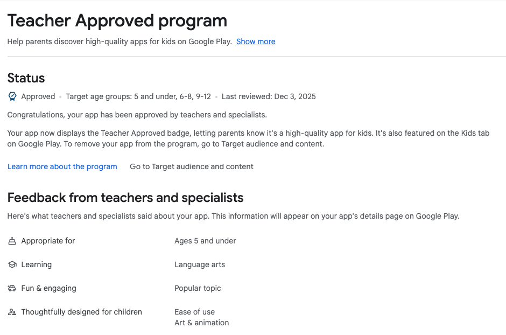Click the graduation cap Learning icon
This screenshot has height=335, width=506.
[x=12, y=265]
